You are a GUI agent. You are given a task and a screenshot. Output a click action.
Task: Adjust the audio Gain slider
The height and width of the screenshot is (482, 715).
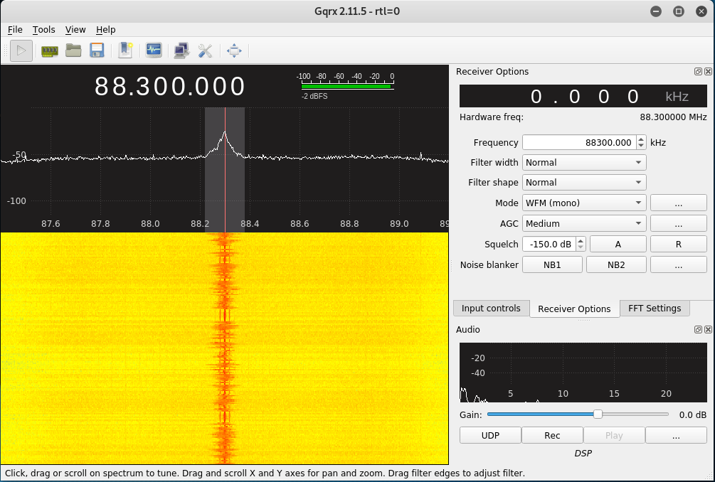[597, 414]
